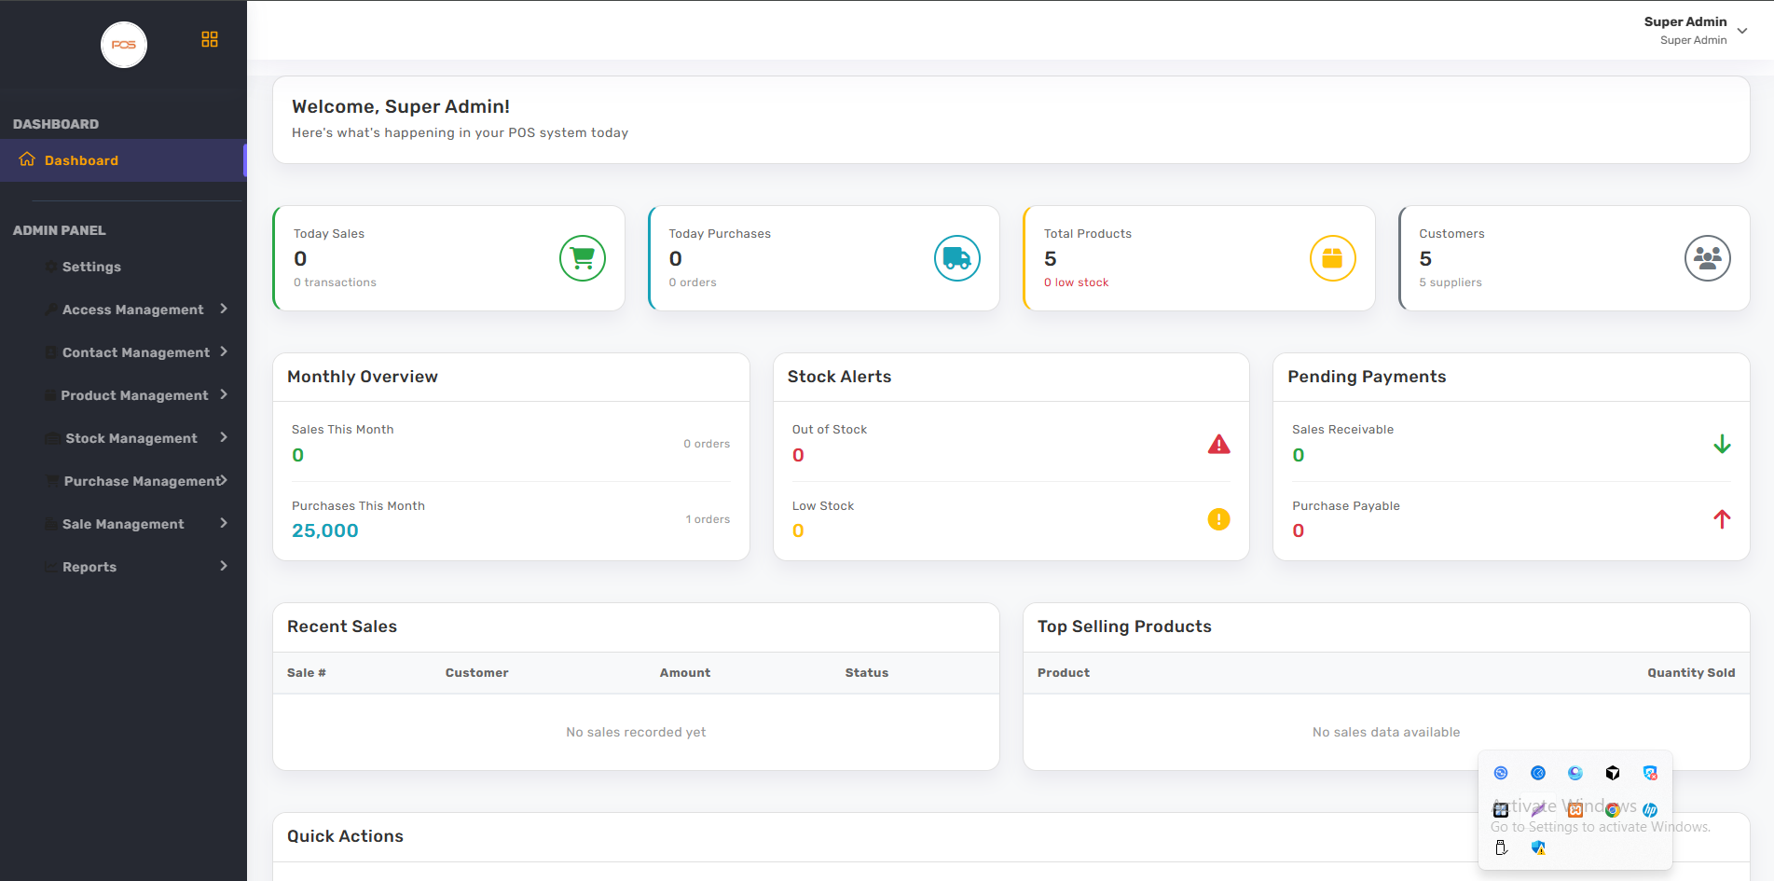Click XAMPP icon in the system tray
This screenshot has height=881, width=1774.
pyautogui.click(x=1575, y=810)
